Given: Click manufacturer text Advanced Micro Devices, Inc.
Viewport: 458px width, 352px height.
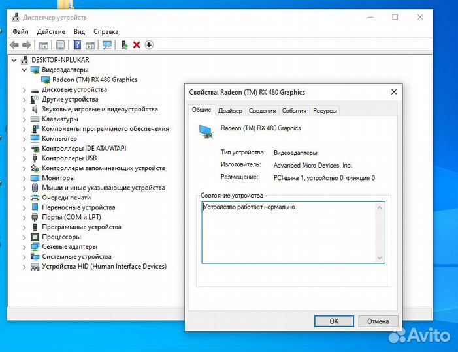Looking at the screenshot, I should tap(313, 165).
